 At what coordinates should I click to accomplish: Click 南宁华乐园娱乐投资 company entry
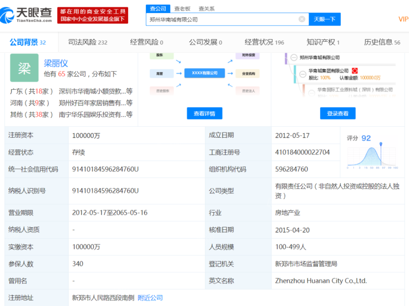click(x=95, y=115)
